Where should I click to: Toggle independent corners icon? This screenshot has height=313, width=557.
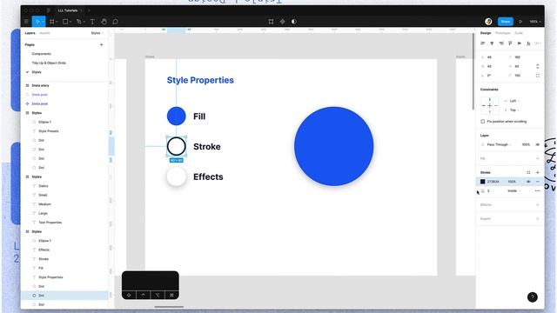538,76
